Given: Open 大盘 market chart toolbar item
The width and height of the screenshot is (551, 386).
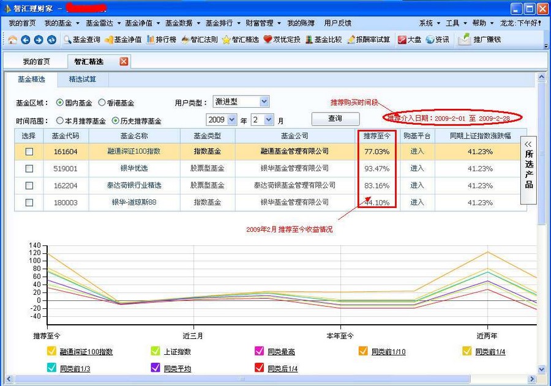Looking at the screenshot, I should (410, 40).
